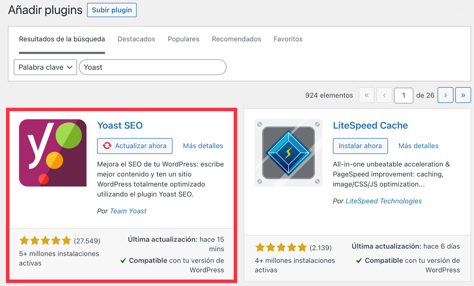Click the LiteSpeed Cache plugin logo
The width and height of the screenshot is (474, 286).
288,153
